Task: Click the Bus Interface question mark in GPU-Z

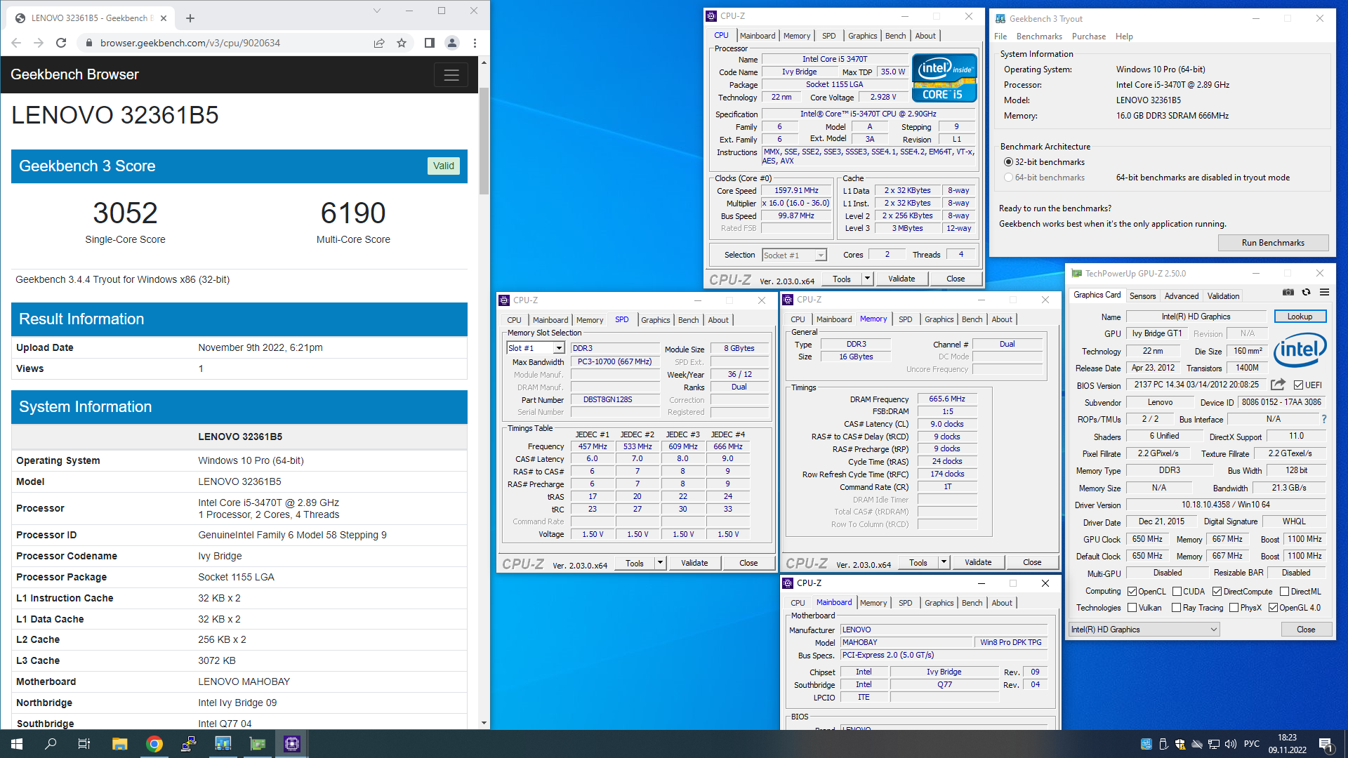Action: point(1324,419)
